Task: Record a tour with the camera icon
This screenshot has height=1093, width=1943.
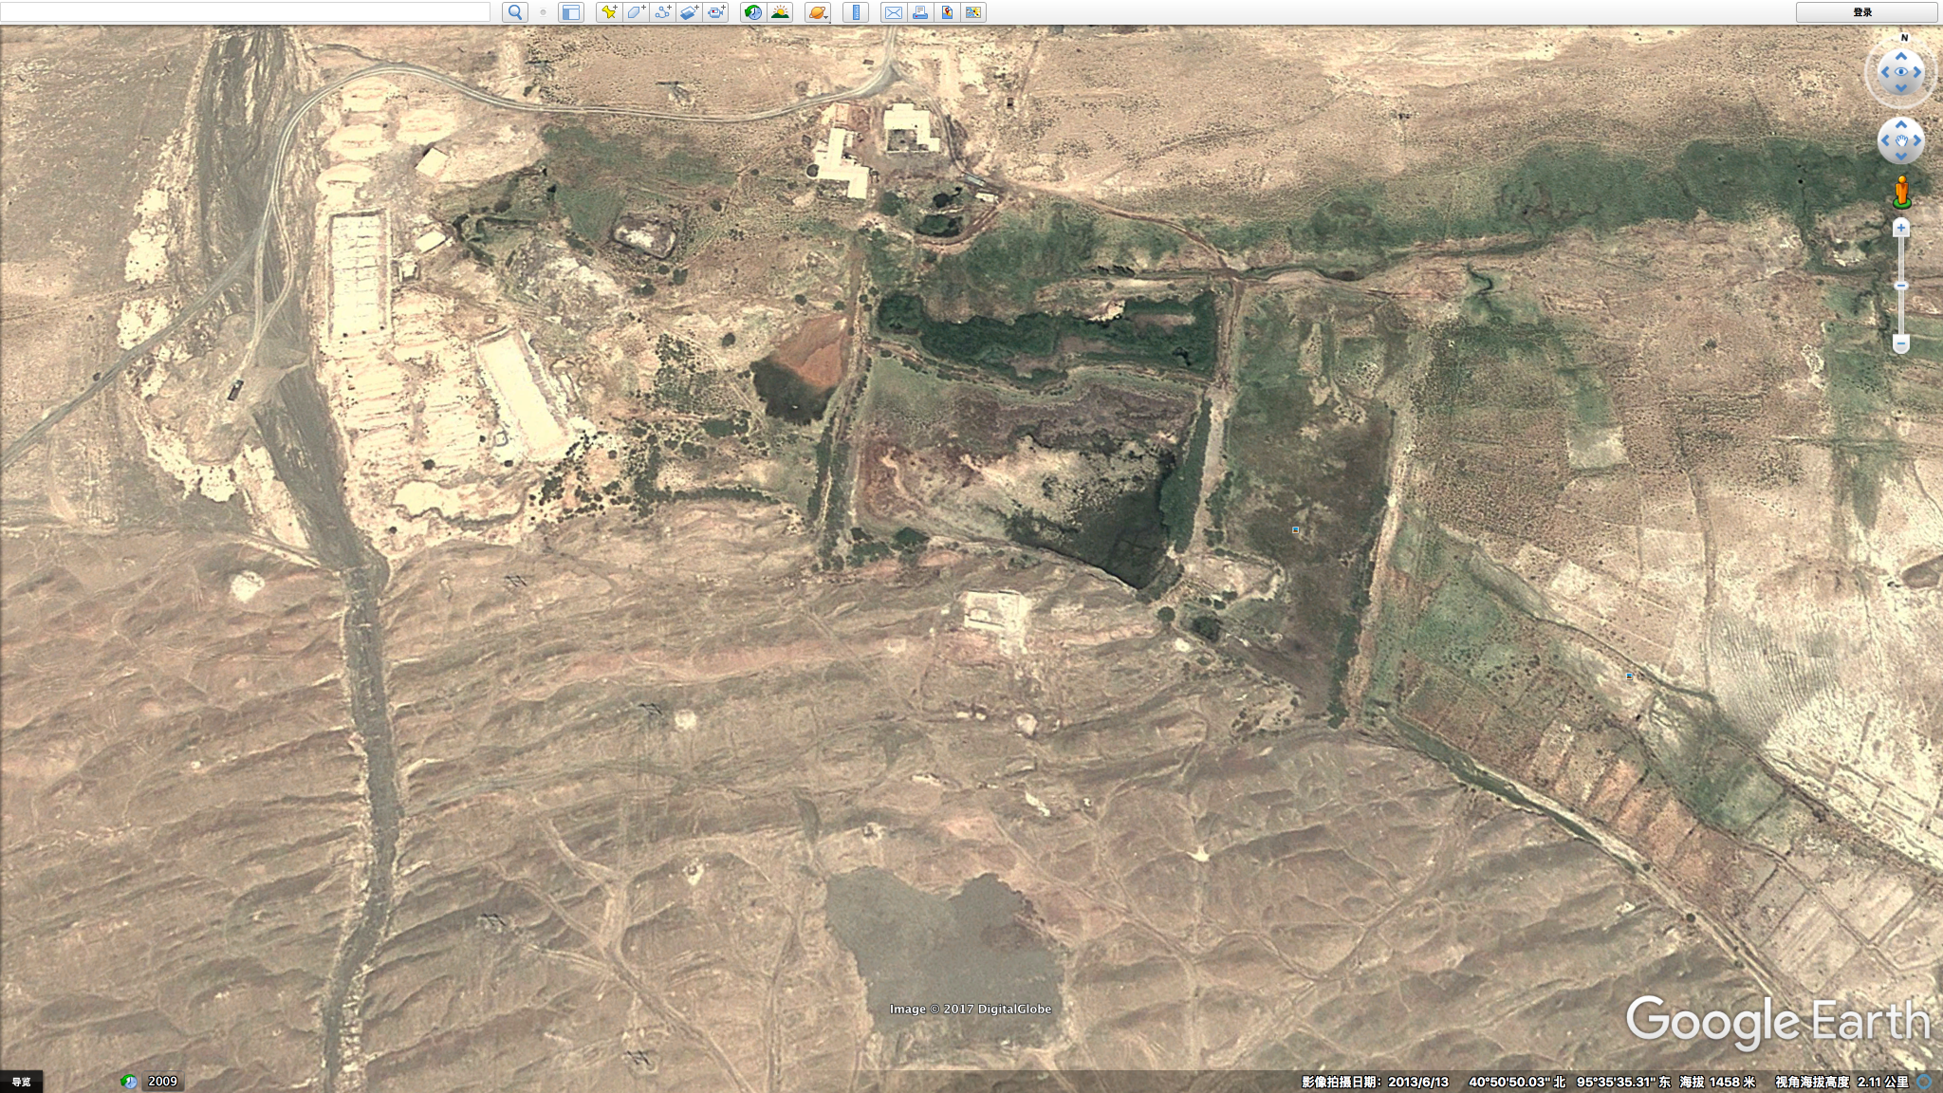Action: coord(716,12)
